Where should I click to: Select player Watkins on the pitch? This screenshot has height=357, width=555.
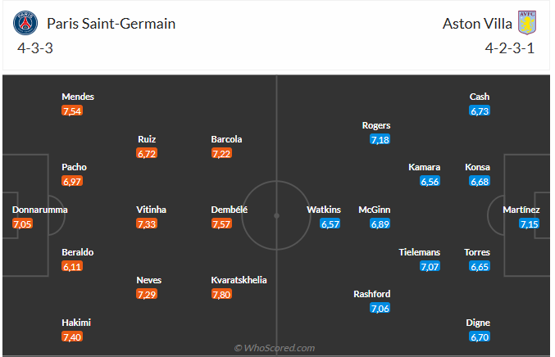323,210
